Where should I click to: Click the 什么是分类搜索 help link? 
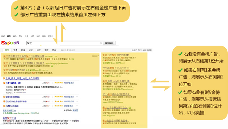click(x=68, y=50)
